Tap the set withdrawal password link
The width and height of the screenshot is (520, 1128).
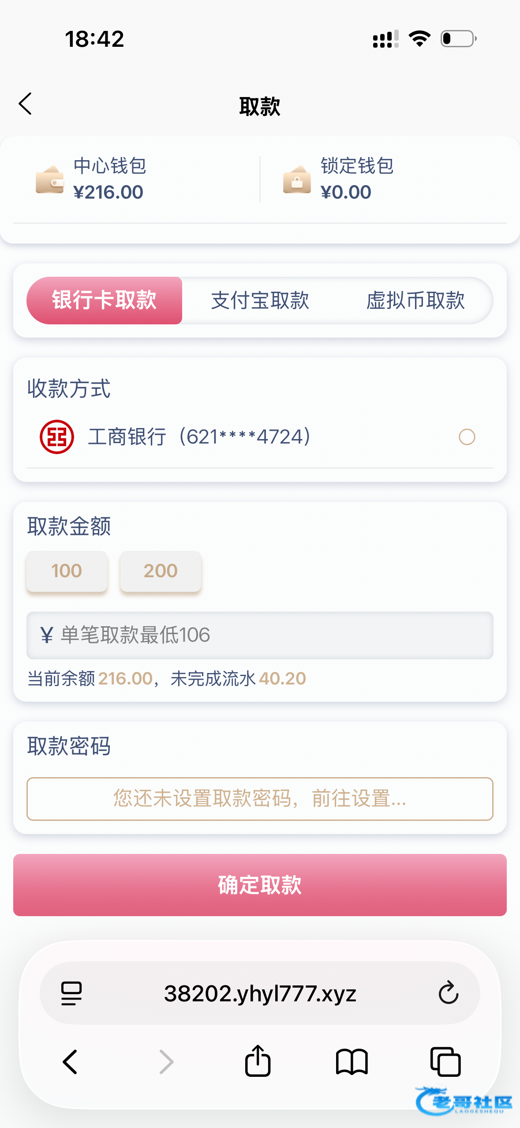(x=260, y=799)
